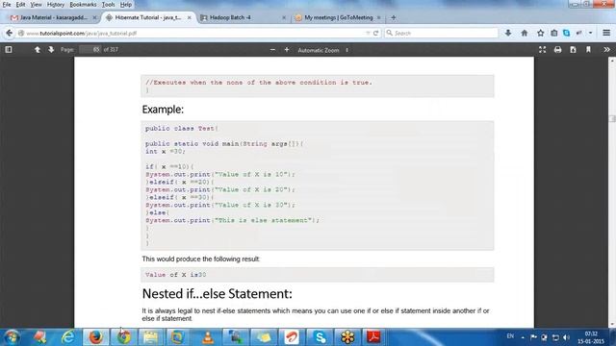Print the PDF document
The height and width of the screenshot is (346, 616).
click(x=557, y=49)
